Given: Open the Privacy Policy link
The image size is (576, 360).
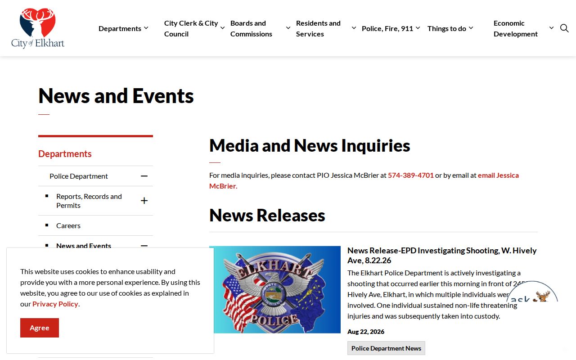Looking at the screenshot, I should (x=55, y=304).
